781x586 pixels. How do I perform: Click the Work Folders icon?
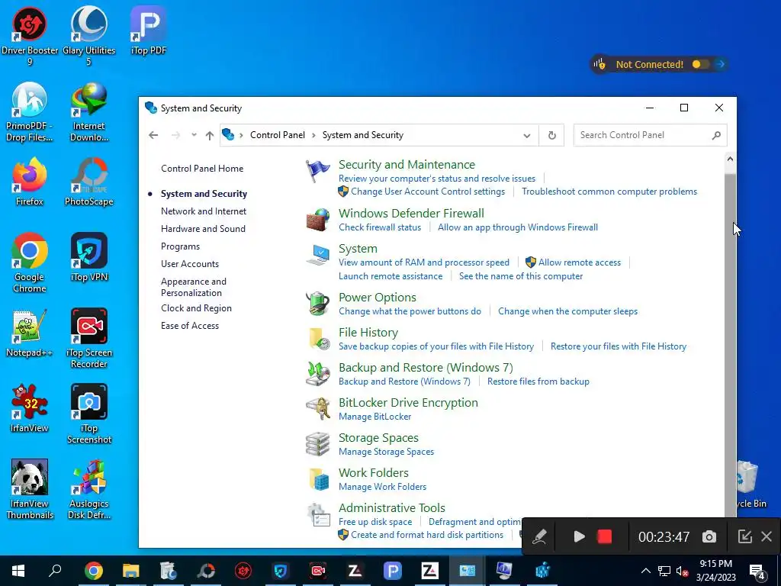pyautogui.click(x=319, y=479)
